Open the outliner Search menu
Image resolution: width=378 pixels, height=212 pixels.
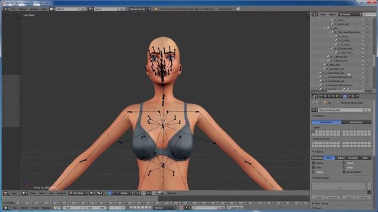(332, 14)
